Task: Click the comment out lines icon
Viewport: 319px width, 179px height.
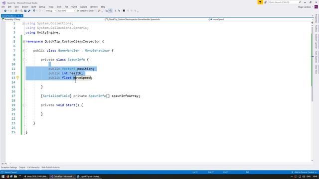Action: (x=115, y=11)
